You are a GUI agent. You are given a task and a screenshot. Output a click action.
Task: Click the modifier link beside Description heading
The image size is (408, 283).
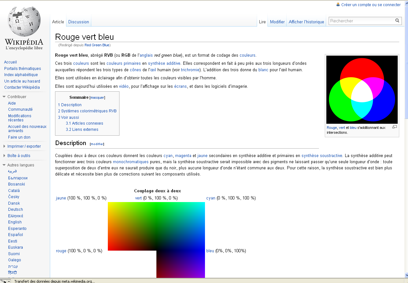[97, 144]
